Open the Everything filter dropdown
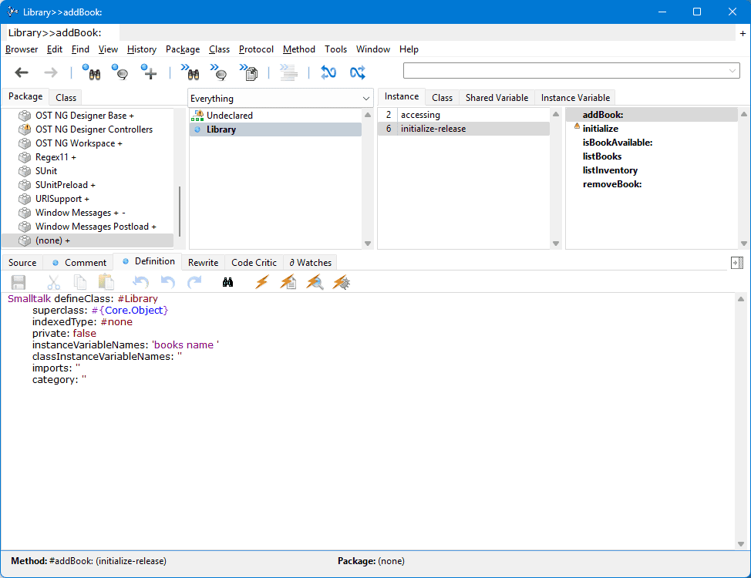The image size is (751, 578). (365, 99)
